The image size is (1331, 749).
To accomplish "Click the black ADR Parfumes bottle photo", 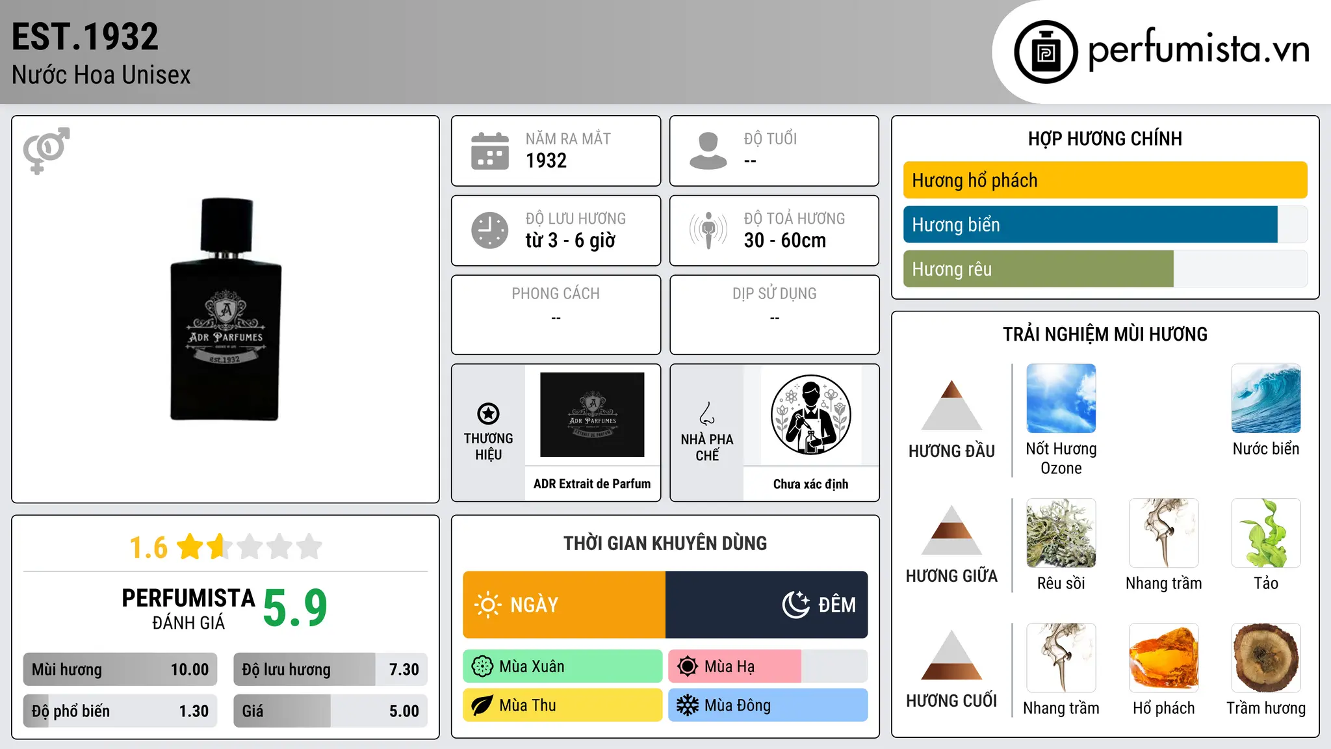I will (226, 309).
